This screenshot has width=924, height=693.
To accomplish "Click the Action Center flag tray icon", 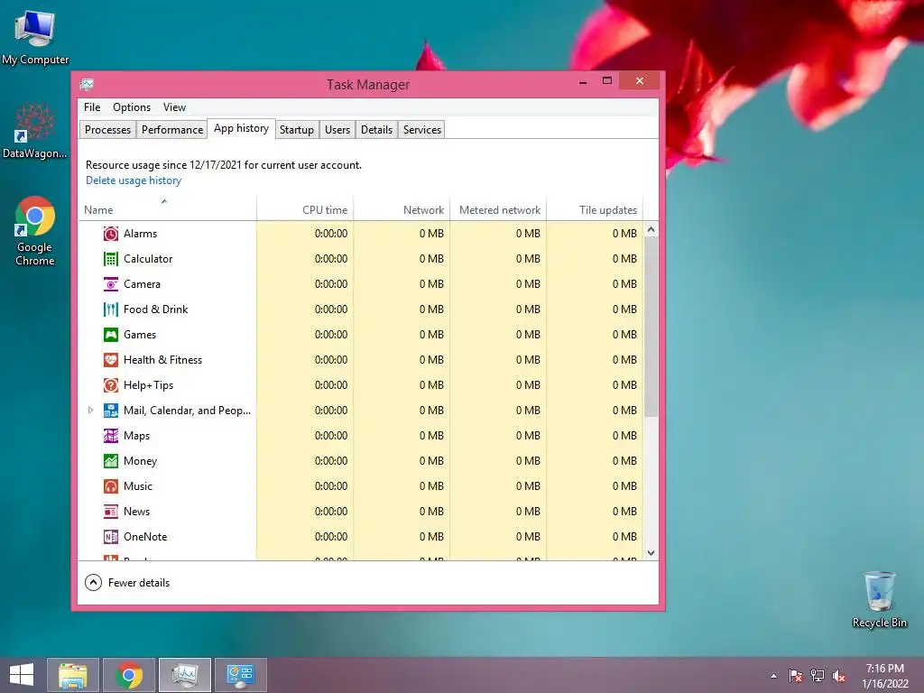I will 796,676.
